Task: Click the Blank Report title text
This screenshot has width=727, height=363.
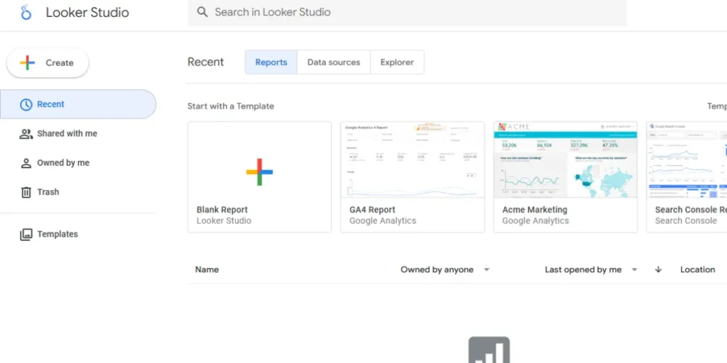Action: click(x=222, y=210)
